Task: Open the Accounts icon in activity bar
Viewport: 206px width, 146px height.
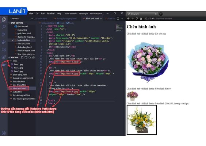Action: (x=4, y=133)
